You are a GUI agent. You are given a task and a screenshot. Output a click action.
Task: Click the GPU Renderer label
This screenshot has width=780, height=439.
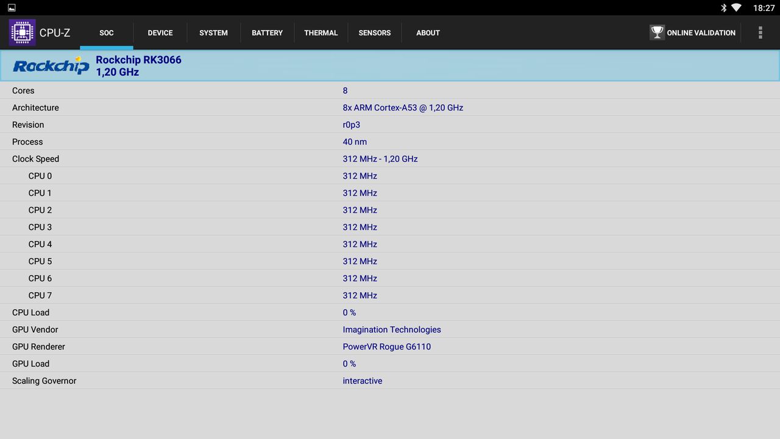[38, 346]
